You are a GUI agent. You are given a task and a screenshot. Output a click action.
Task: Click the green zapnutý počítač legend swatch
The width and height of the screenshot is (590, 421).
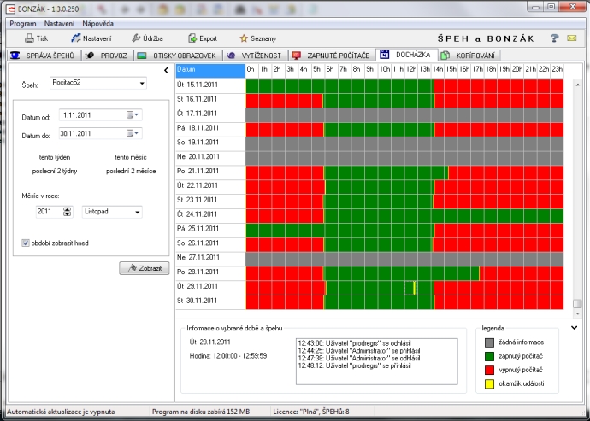click(x=489, y=356)
